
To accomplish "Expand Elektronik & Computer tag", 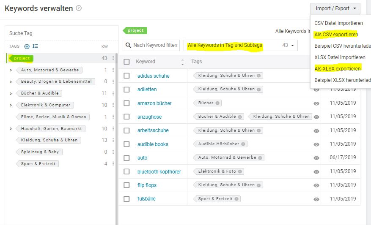I will pyautogui.click(x=11, y=105).
